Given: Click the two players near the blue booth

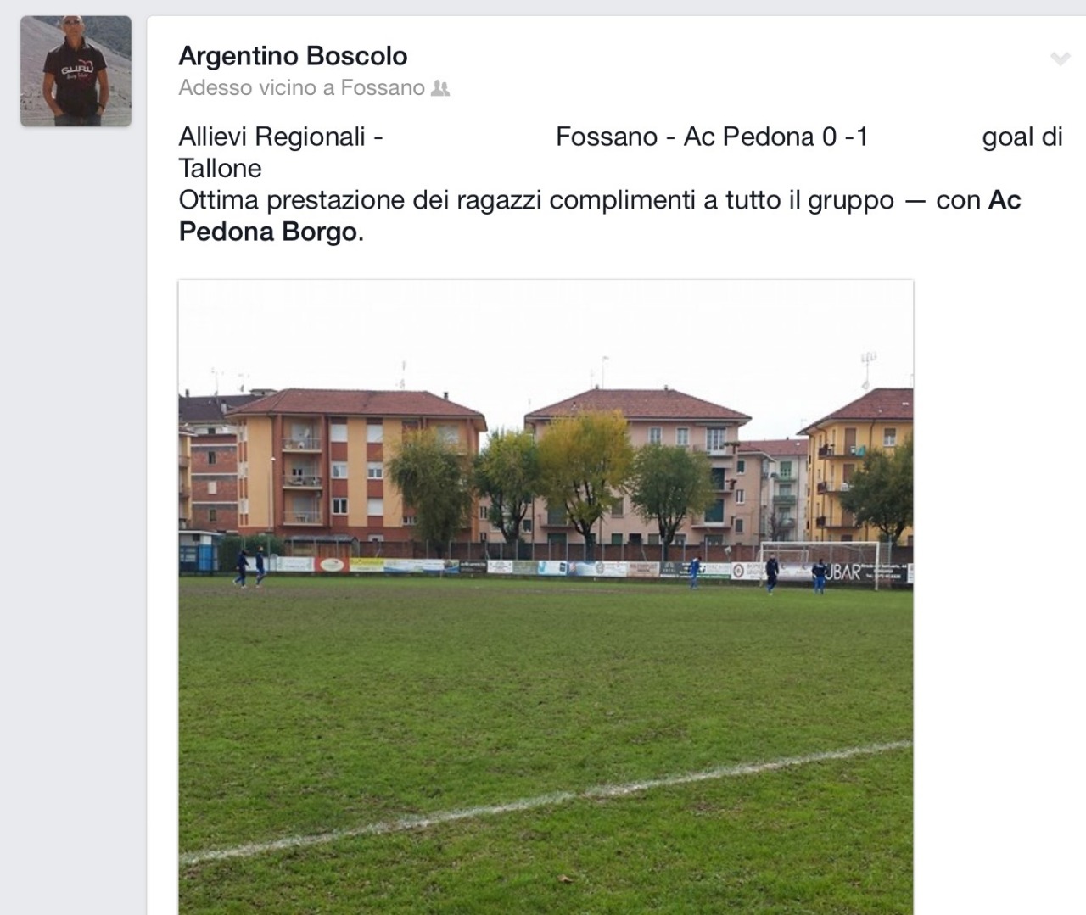Looking at the screenshot, I should [249, 567].
